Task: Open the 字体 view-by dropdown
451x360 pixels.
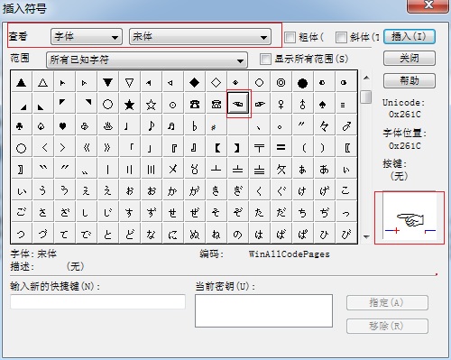Action: click(87, 37)
